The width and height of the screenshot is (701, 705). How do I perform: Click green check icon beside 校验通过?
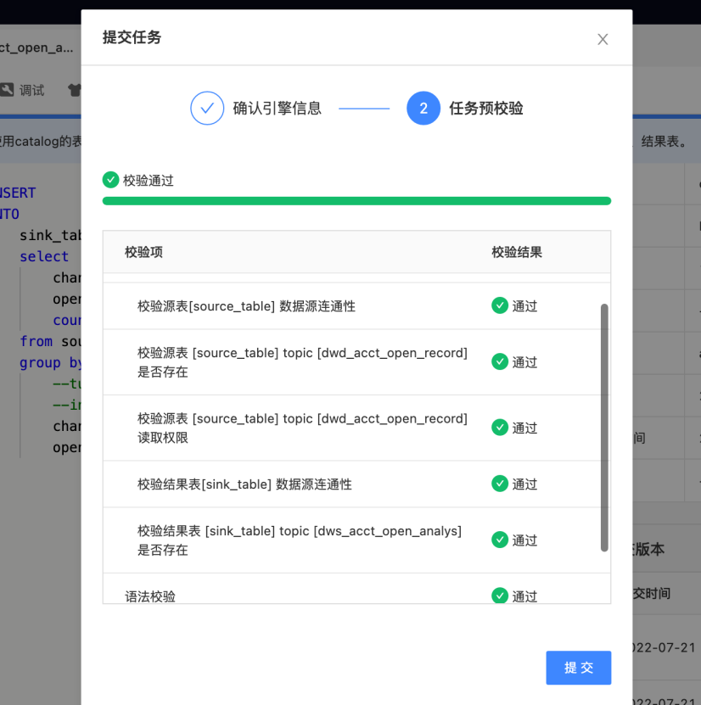(110, 180)
